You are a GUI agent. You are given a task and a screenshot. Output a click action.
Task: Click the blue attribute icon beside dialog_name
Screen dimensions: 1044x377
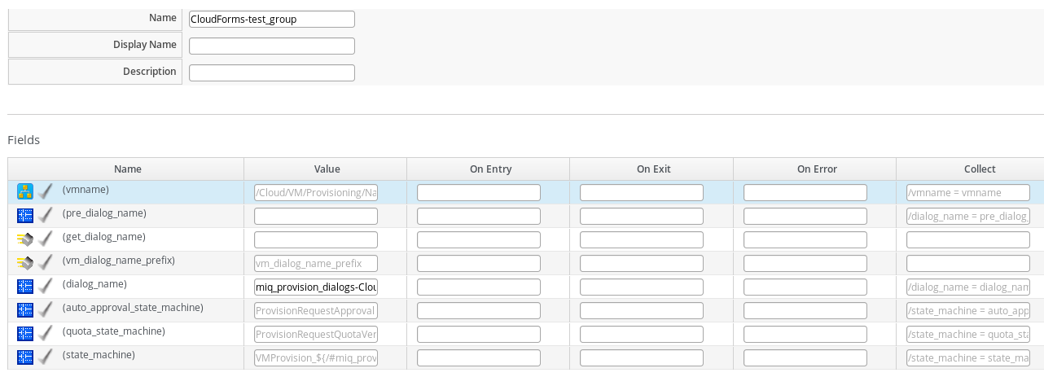pos(25,287)
